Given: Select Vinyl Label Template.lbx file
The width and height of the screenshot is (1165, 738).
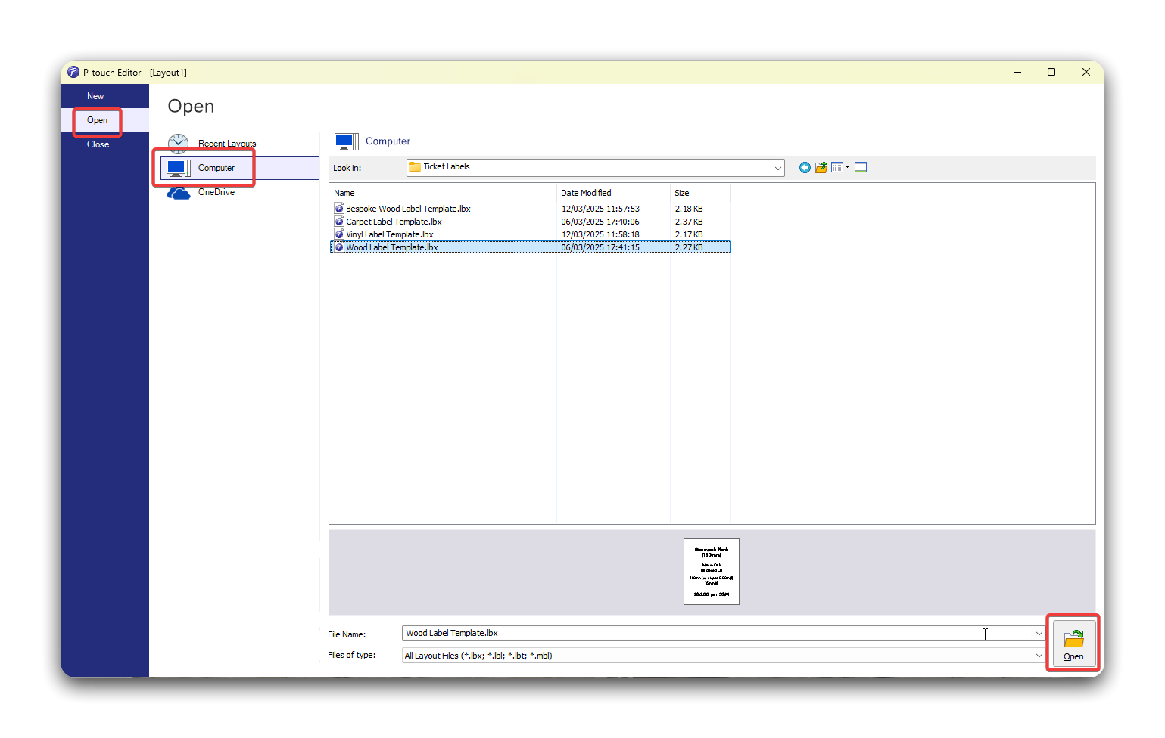Looking at the screenshot, I should (x=389, y=234).
